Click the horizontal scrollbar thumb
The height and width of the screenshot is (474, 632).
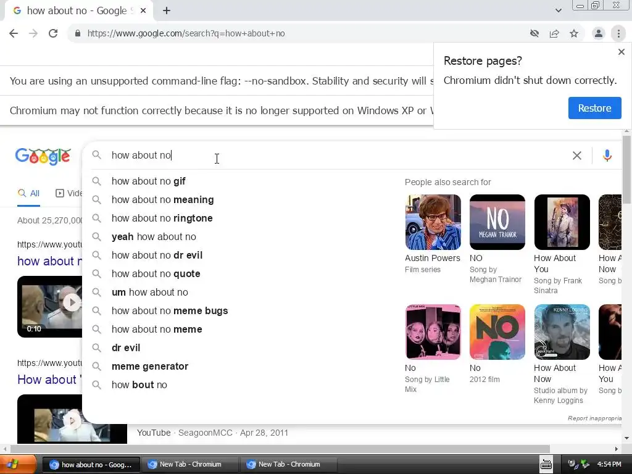[x=280, y=449]
